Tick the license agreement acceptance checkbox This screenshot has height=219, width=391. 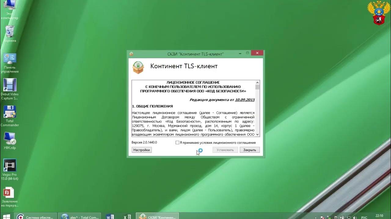pos(177,143)
